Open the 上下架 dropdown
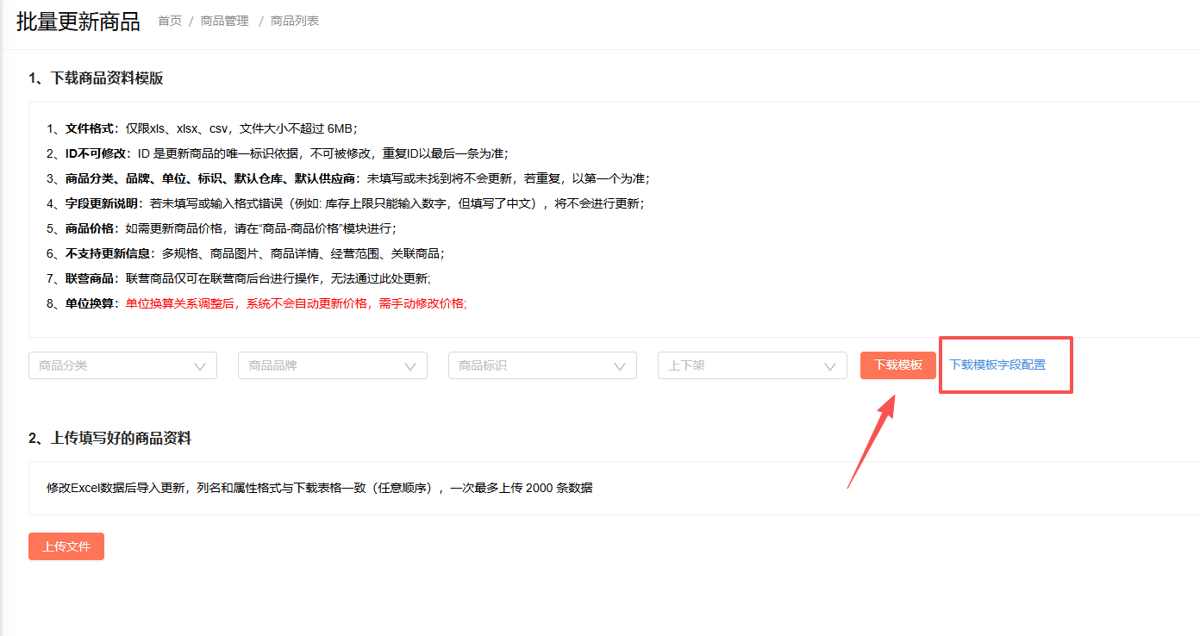The width and height of the screenshot is (1200, 636). point(752,365)
